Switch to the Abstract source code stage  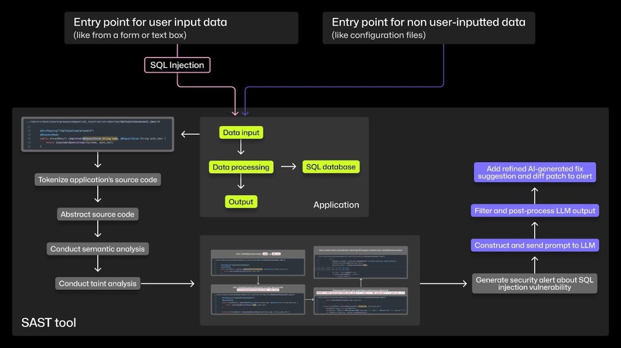tap(97, 214)
